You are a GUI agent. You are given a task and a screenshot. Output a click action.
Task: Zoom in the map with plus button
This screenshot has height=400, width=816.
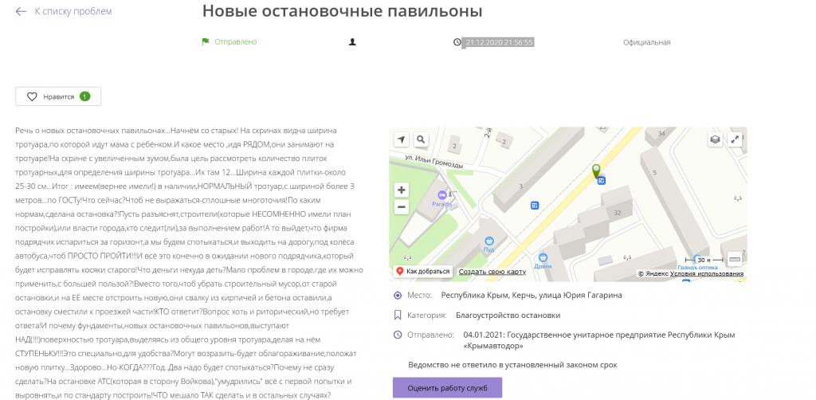(x=402, y=190)
